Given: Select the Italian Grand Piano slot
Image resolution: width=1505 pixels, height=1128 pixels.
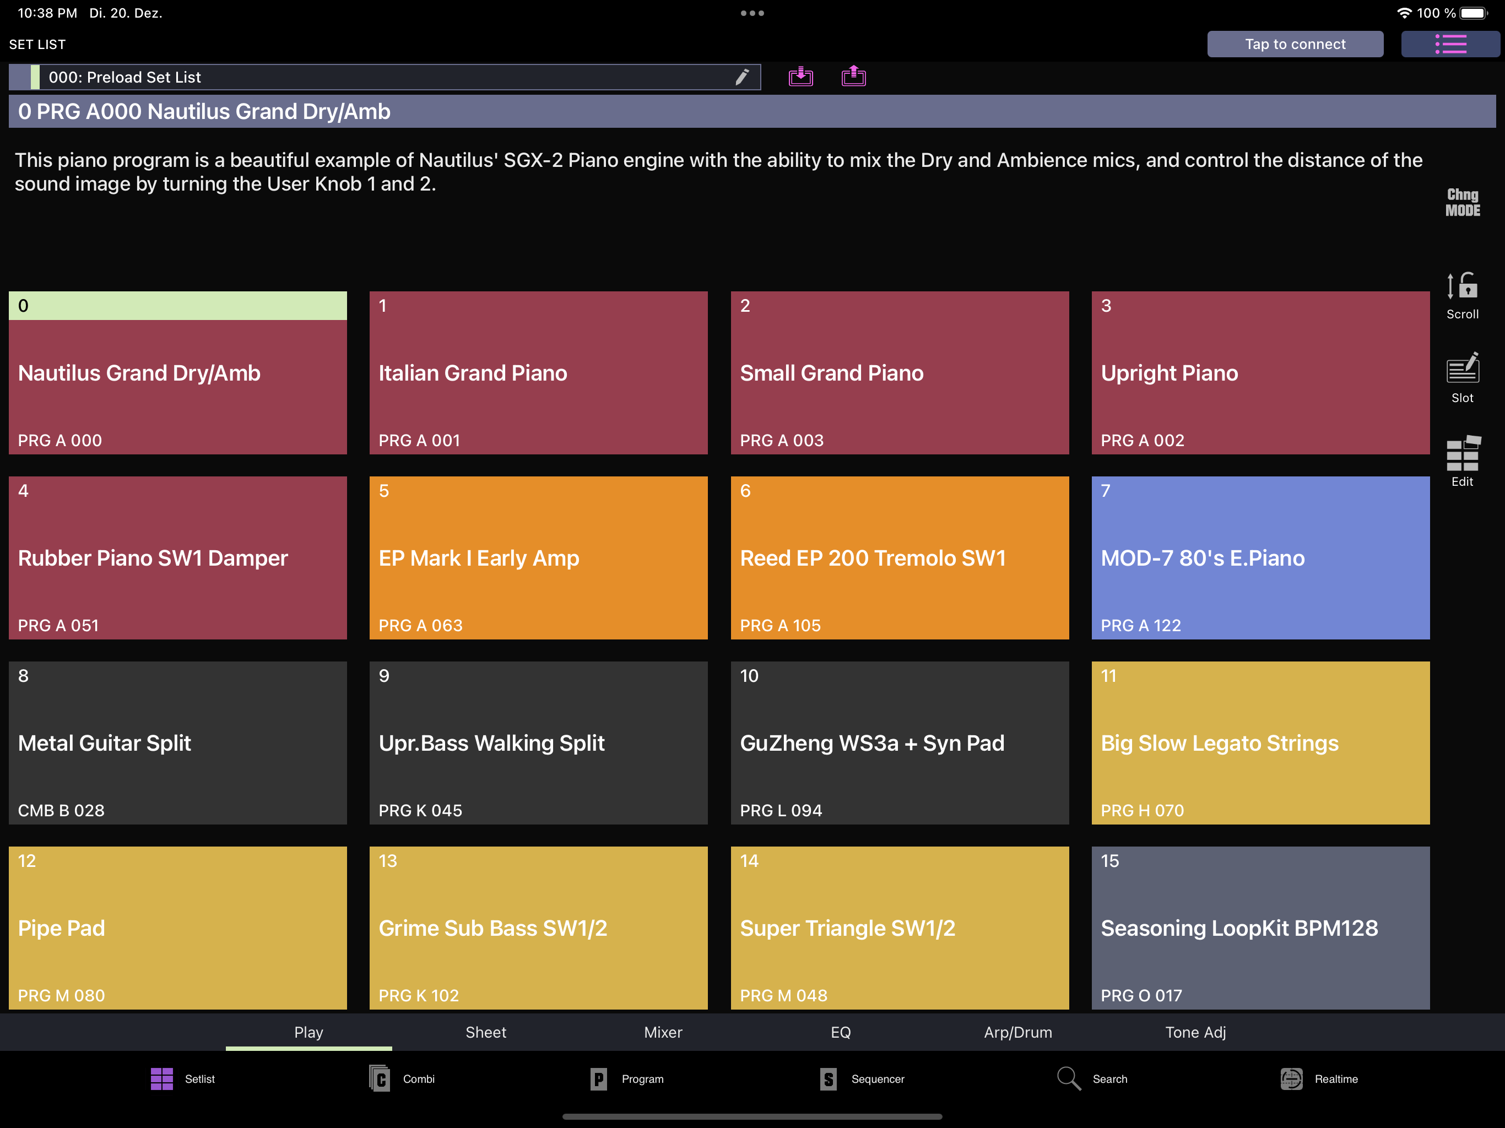Looking at the screenshot, I should (x=538, y=373).
